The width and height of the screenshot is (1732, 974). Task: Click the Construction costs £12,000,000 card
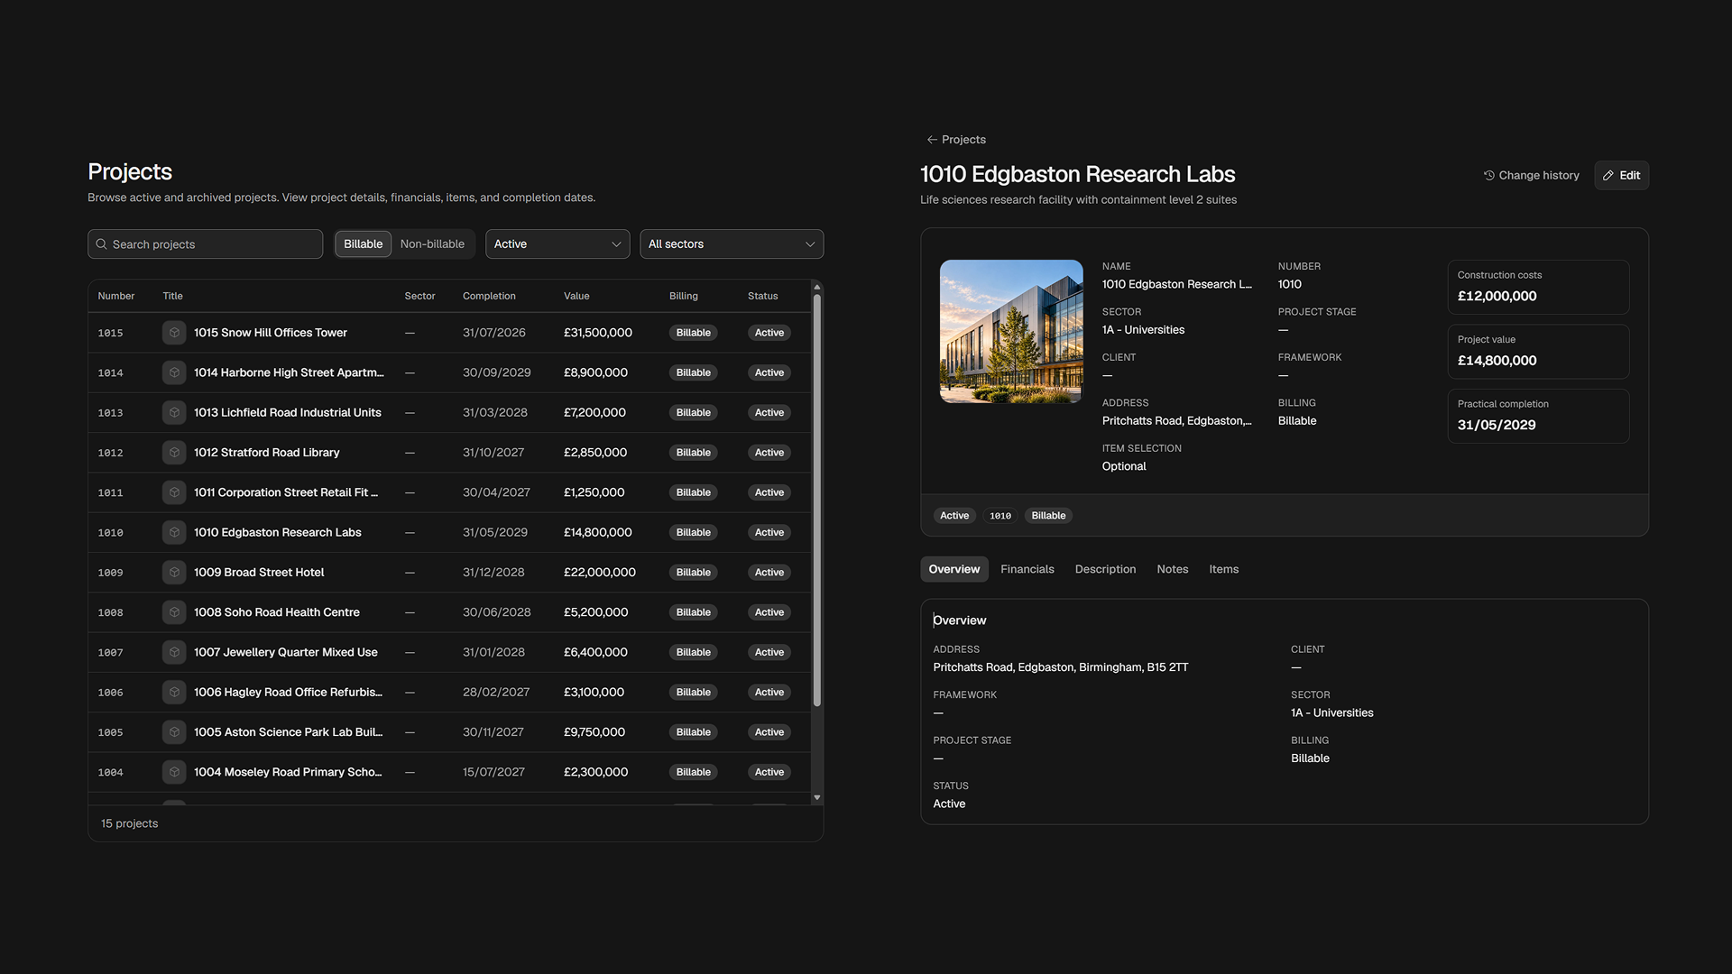1538,287
